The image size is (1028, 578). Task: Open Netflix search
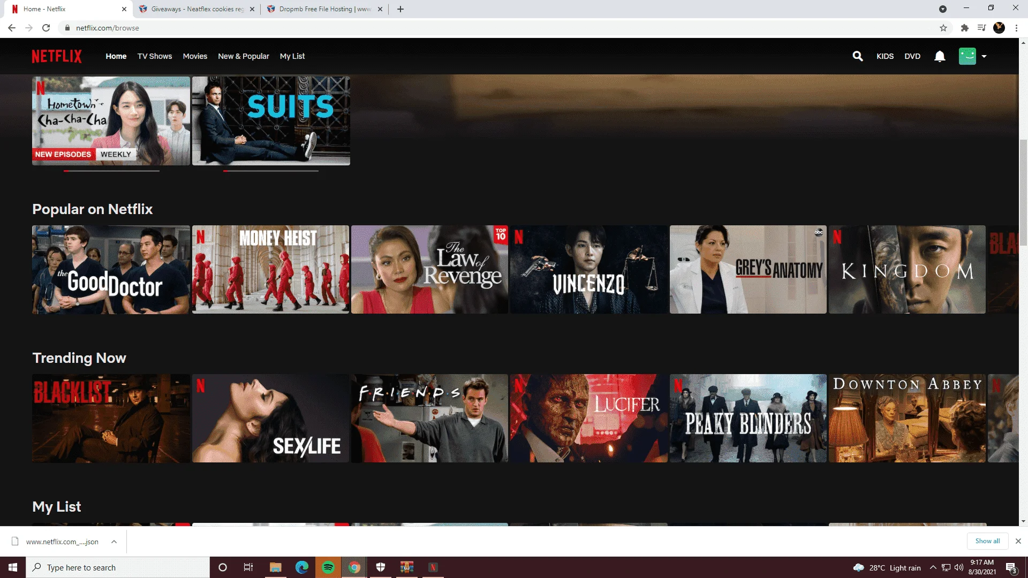[858, 56]
